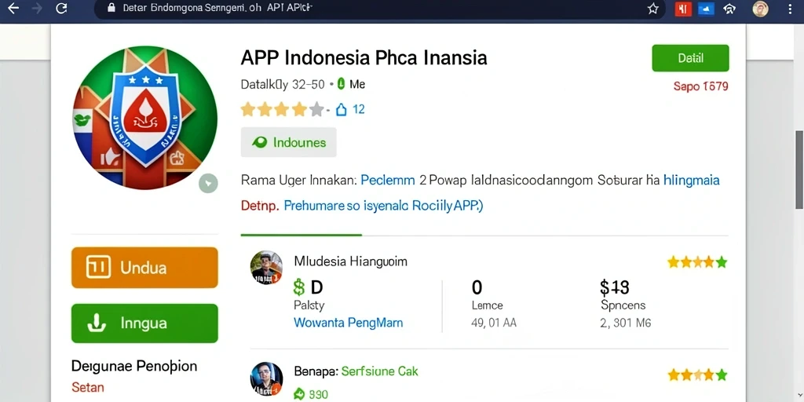Click the Mludesia Hianguoim review stars
This screenshot has height=402, width=804.
pyautogui.click(x=697, y=262)
